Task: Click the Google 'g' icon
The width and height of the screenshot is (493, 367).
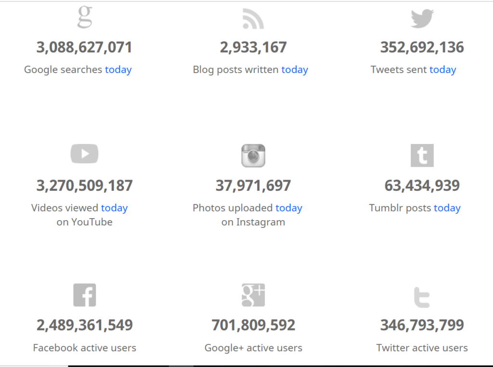Action: tap(85, 17)
